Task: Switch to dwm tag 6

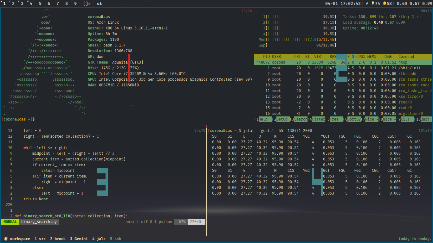Action: click(x=48, y=3)
